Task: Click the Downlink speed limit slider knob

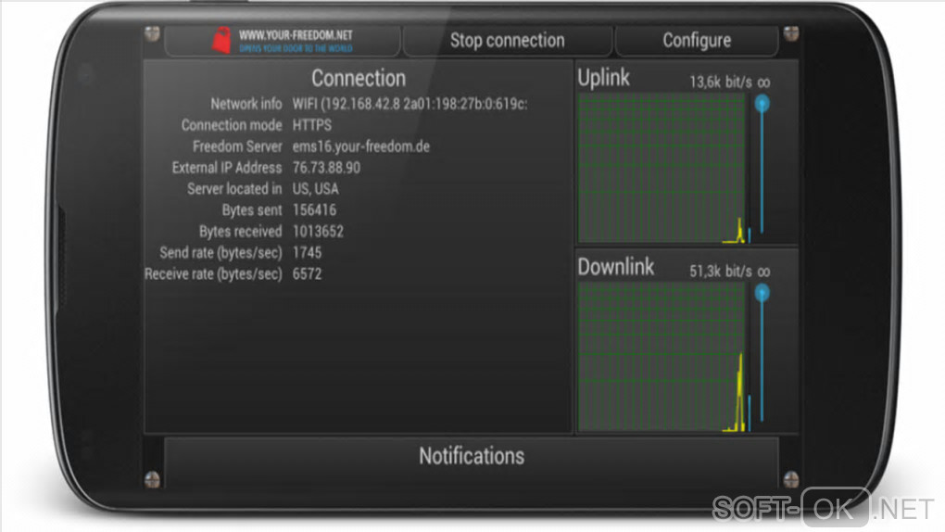Action: (762, 293)
